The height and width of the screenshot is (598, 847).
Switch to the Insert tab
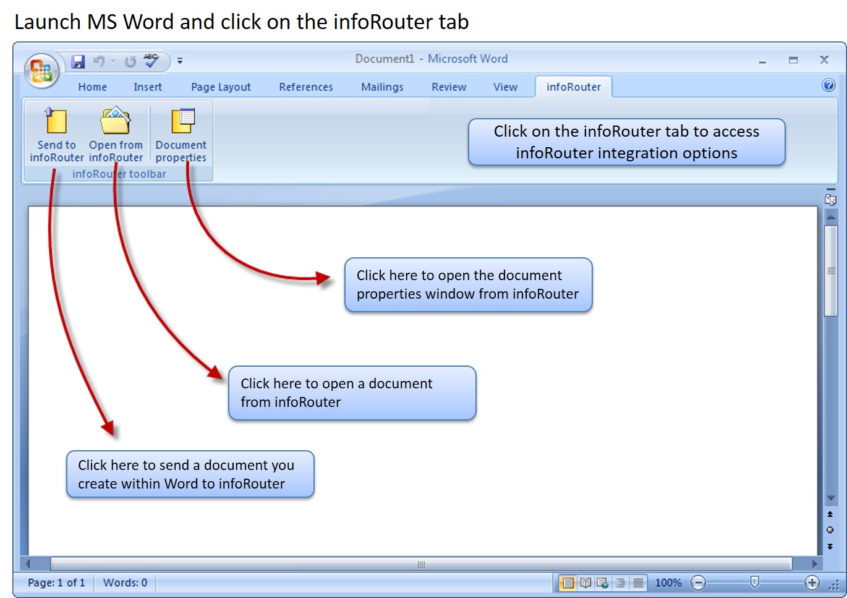pos(148,87)
